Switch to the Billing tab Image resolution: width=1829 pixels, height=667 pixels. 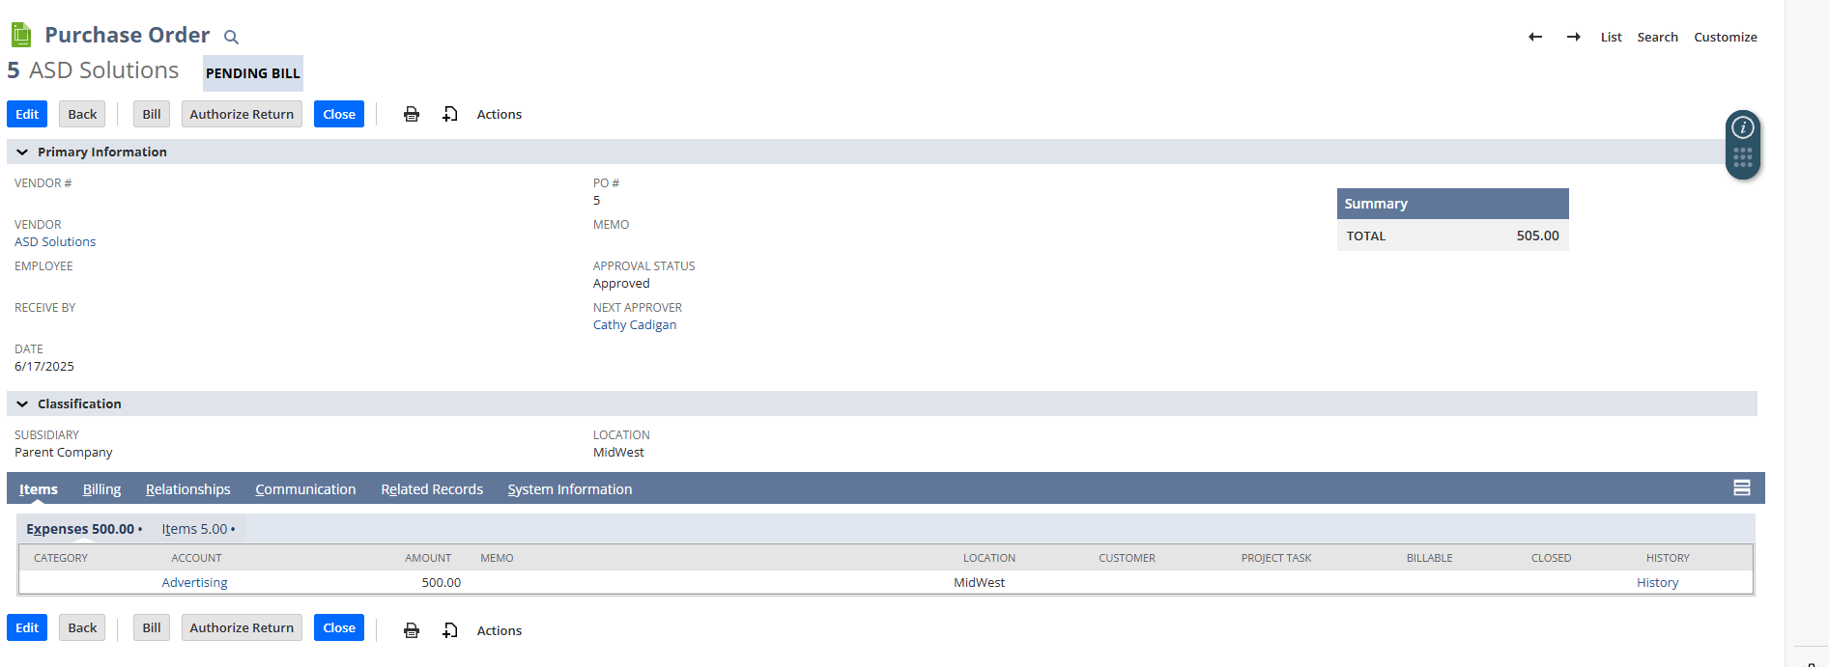click(101, 489)
